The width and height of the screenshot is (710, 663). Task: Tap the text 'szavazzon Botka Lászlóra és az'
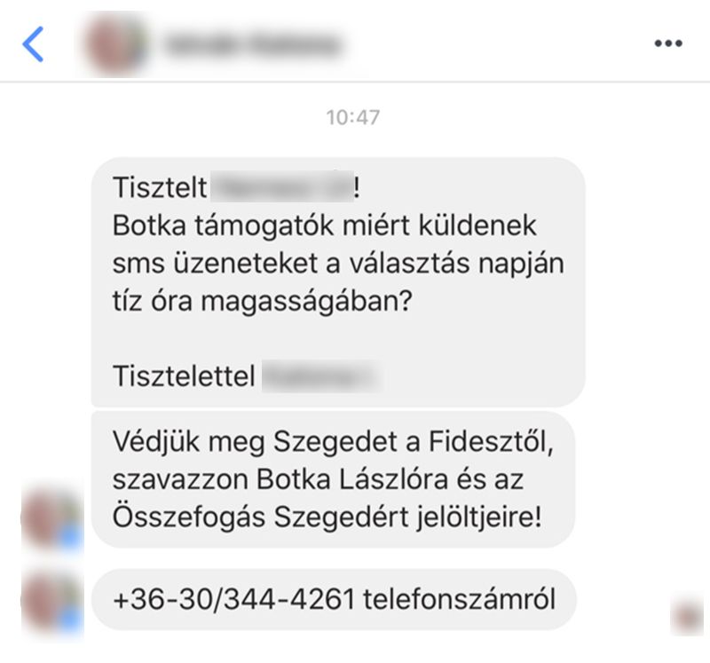pyautogui.click(x=318, y=479)
